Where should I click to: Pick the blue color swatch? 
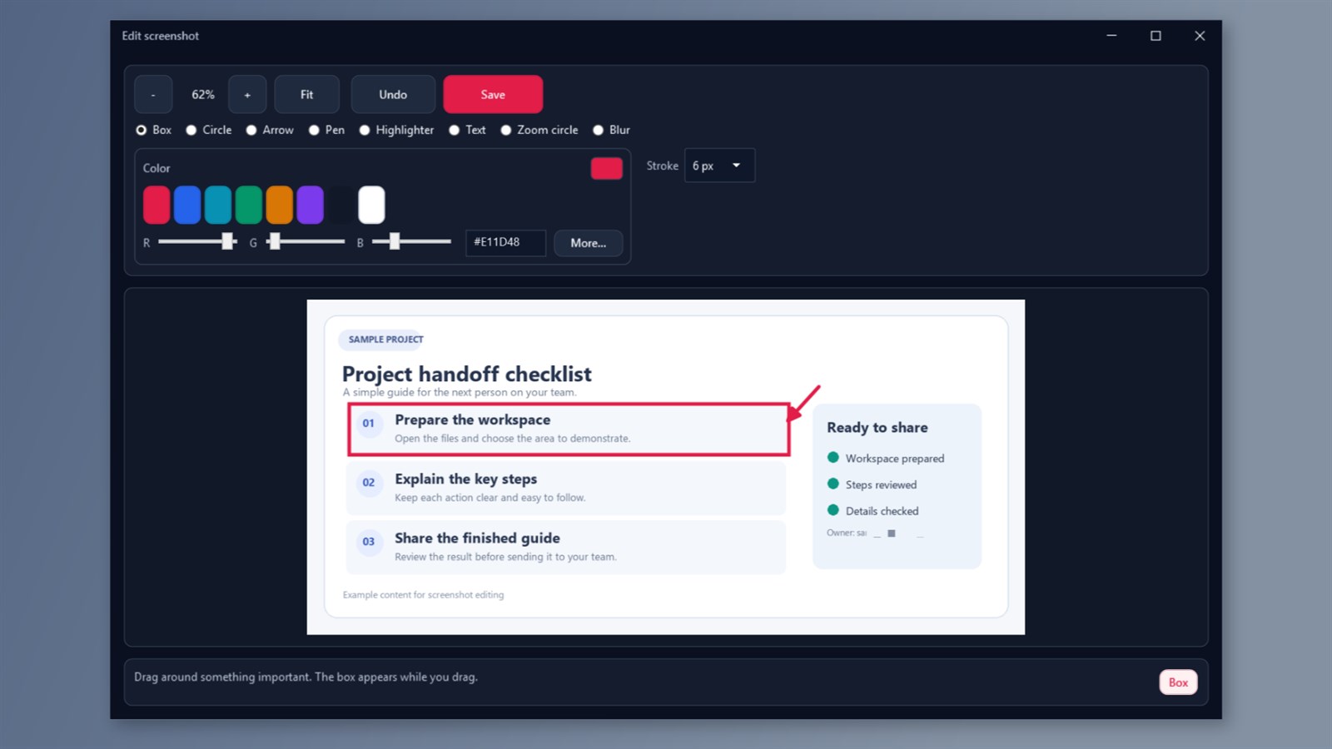pos(187,205)
